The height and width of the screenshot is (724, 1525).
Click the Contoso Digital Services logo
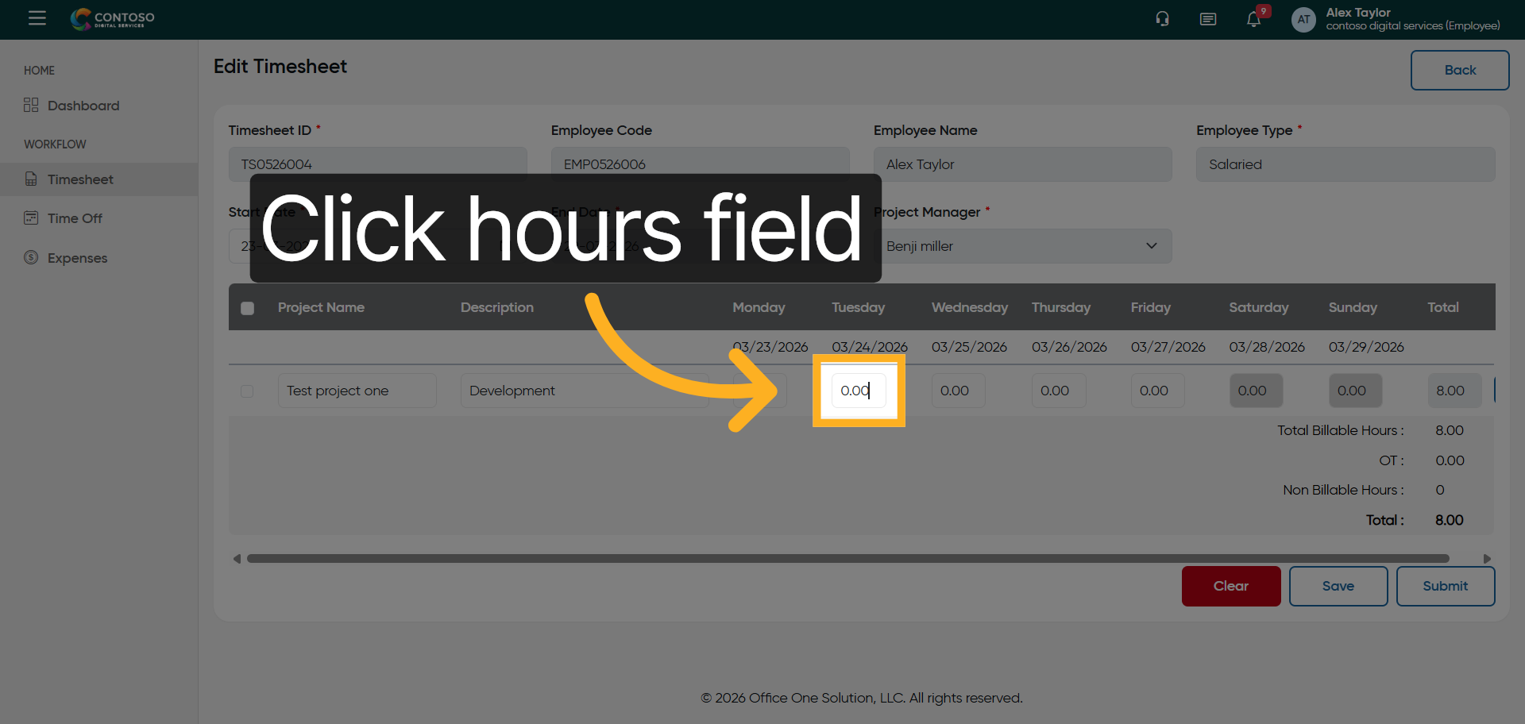coord(112,19)
